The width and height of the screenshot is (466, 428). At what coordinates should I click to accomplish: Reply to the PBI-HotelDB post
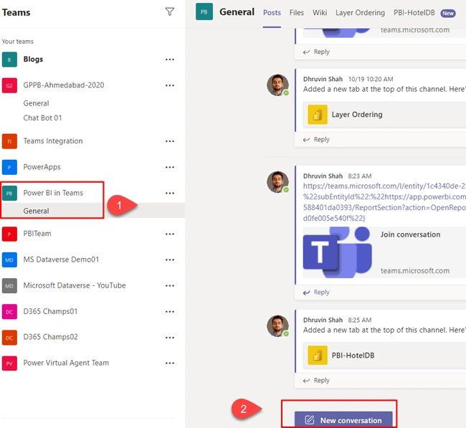tap(316, 380)
